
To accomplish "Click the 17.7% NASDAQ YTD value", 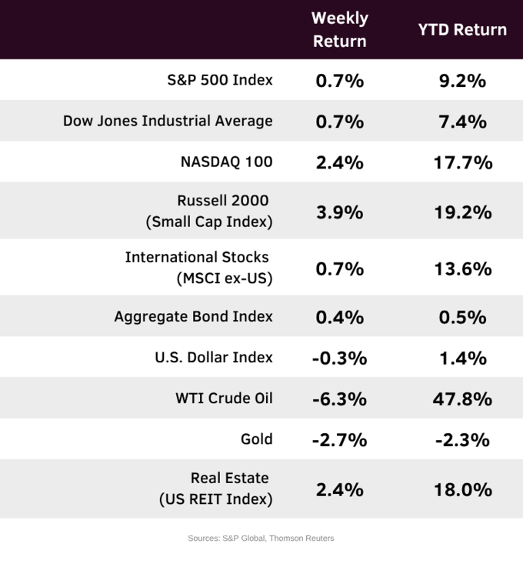I will pyautogui.click(x=463, y=162).
